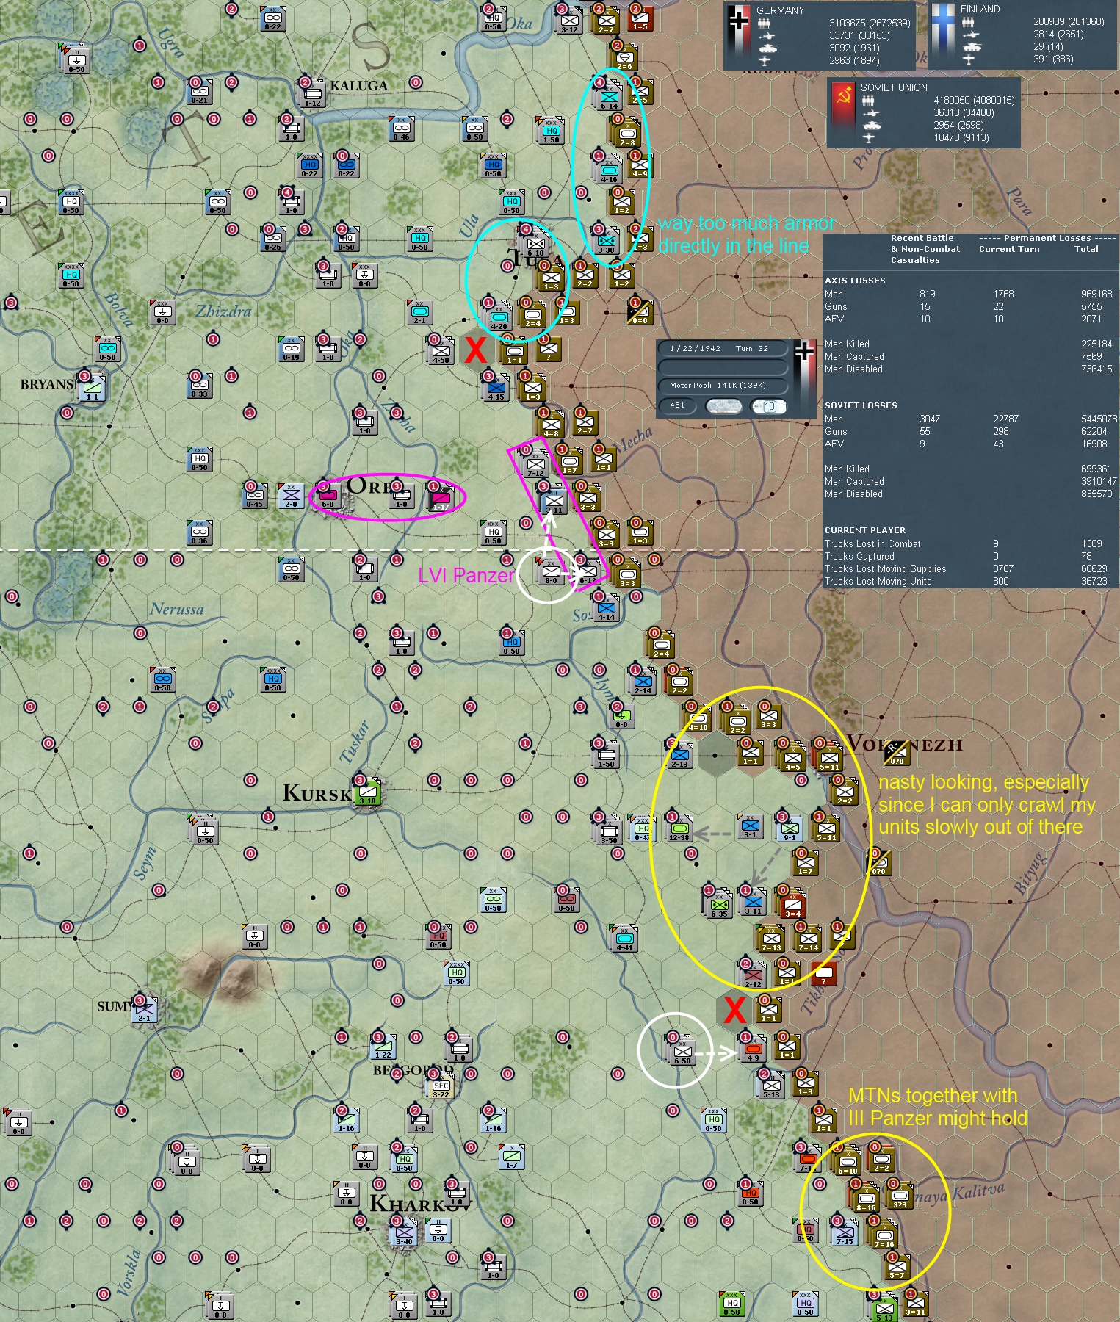Viewport: 1120px width, 1322px height.
Task: Select the 6-50 infantry division
Action: (682, 1052)
